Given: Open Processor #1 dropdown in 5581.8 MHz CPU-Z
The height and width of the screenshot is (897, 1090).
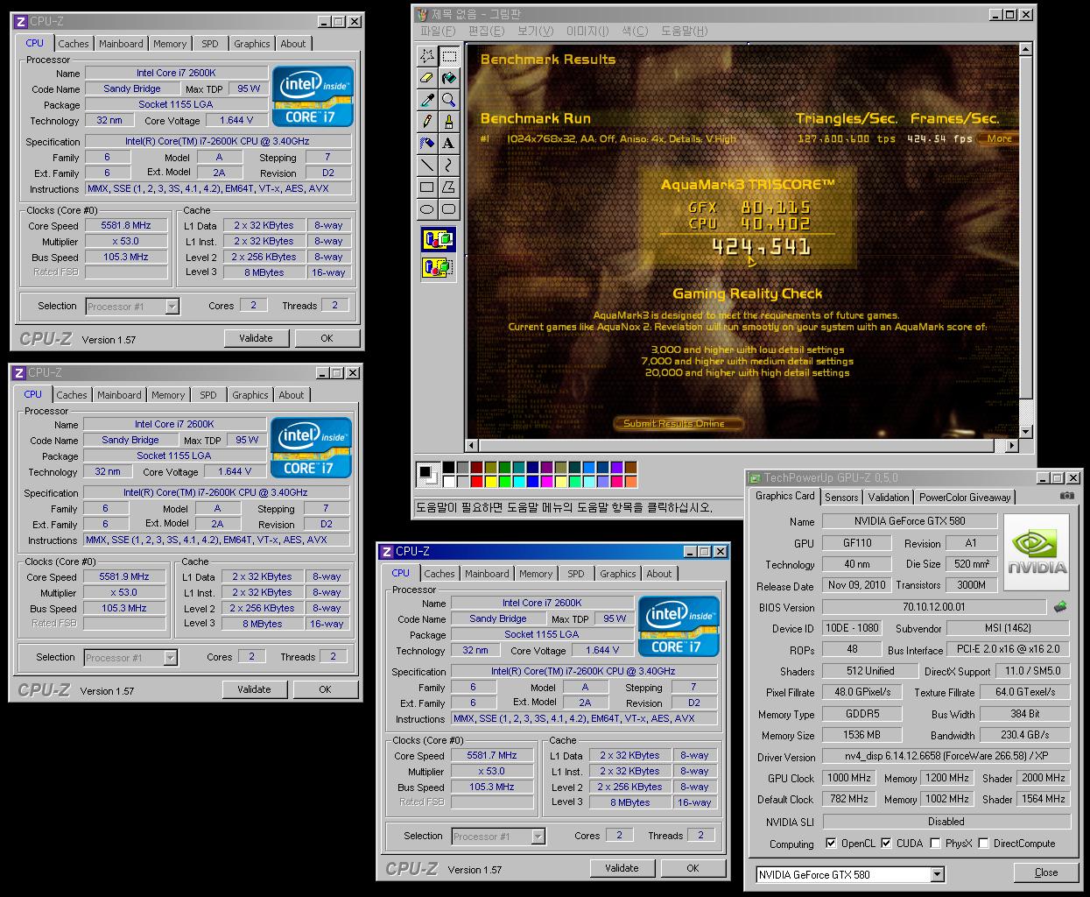Looking at the screenshot, I should (172, 307).
